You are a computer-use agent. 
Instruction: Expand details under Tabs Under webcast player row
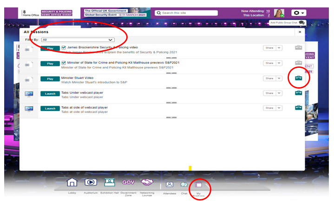click(x=171, y=103)
